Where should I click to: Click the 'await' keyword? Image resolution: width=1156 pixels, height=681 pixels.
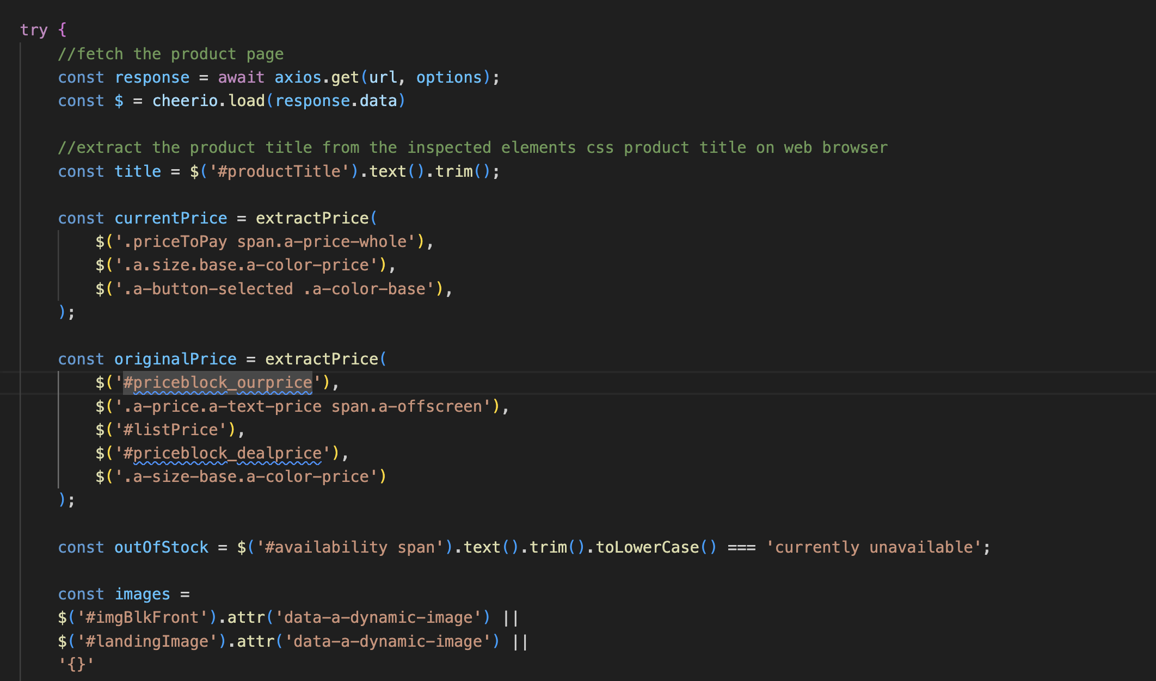(241, 77)
